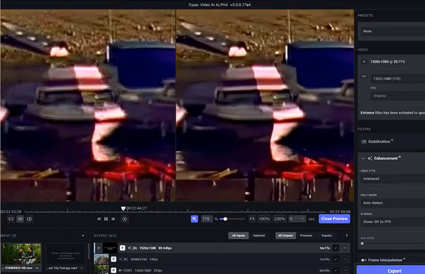This screenshot has width=425, height=274.
Task: Open Field Order dropdown showing Auto-Detect
Action: coord(393,203)
